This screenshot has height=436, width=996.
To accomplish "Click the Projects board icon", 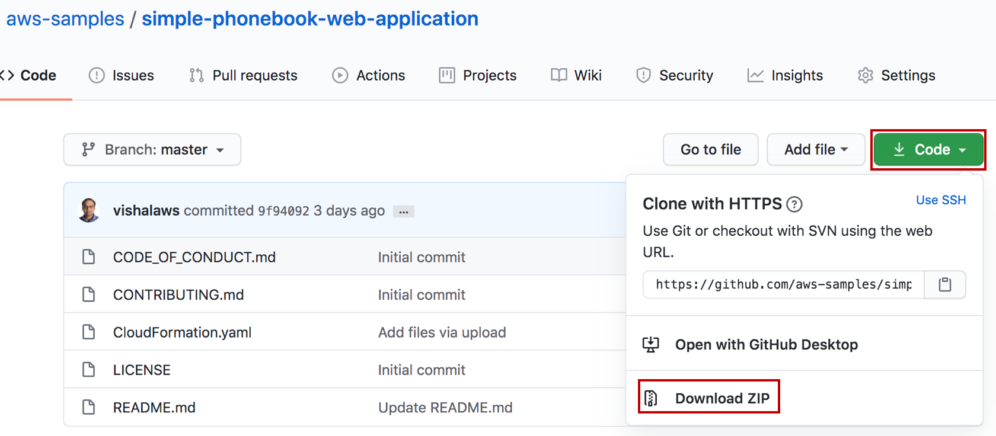I will point(447,75).
